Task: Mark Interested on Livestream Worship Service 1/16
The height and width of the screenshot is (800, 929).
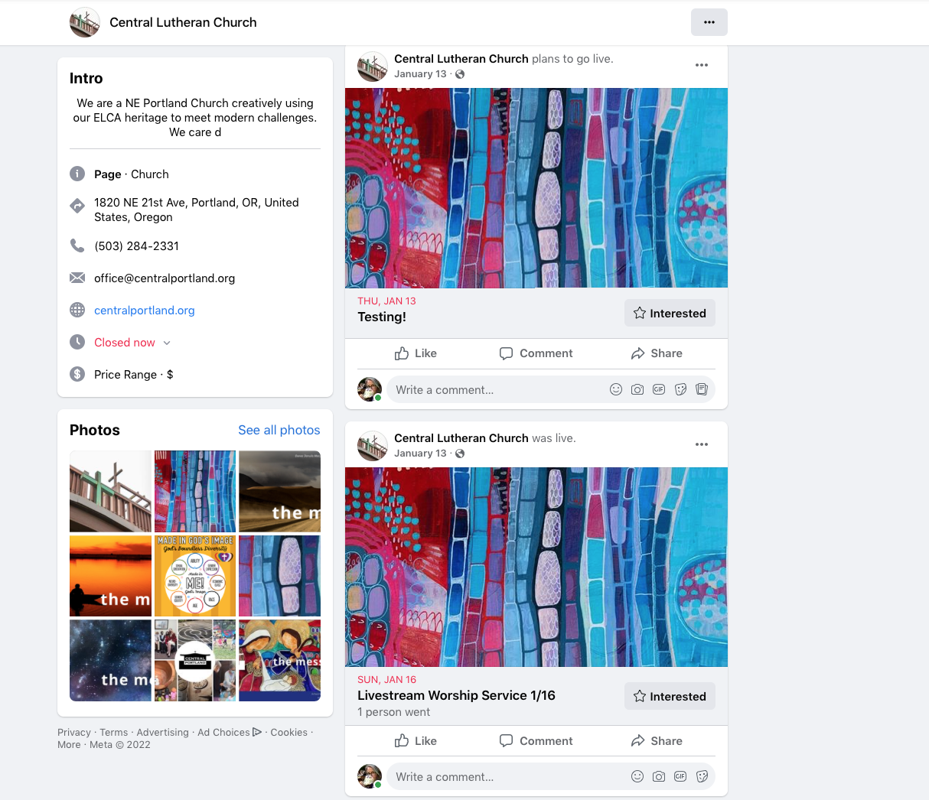Action: coord(670,696)
